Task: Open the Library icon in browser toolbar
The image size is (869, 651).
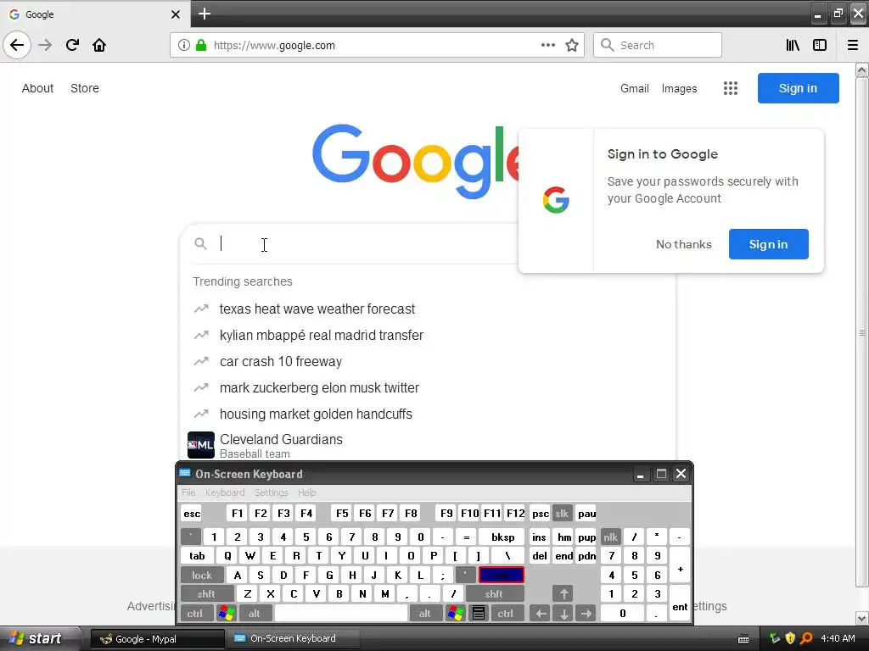Action: pyautogui.click(x=793, y=45)
